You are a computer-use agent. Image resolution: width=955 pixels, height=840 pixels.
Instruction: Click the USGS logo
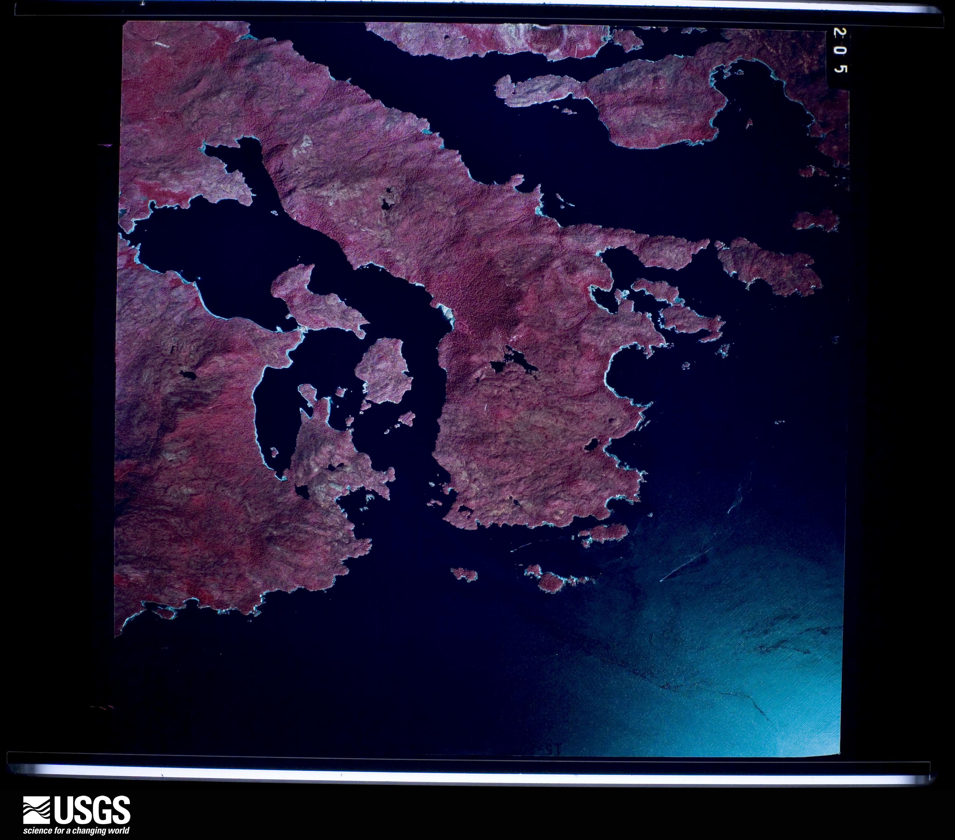tap(77, 815)
